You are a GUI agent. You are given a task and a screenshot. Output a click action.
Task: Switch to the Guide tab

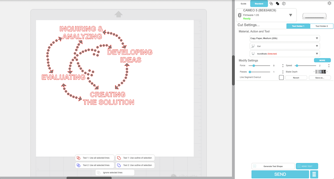243,3
